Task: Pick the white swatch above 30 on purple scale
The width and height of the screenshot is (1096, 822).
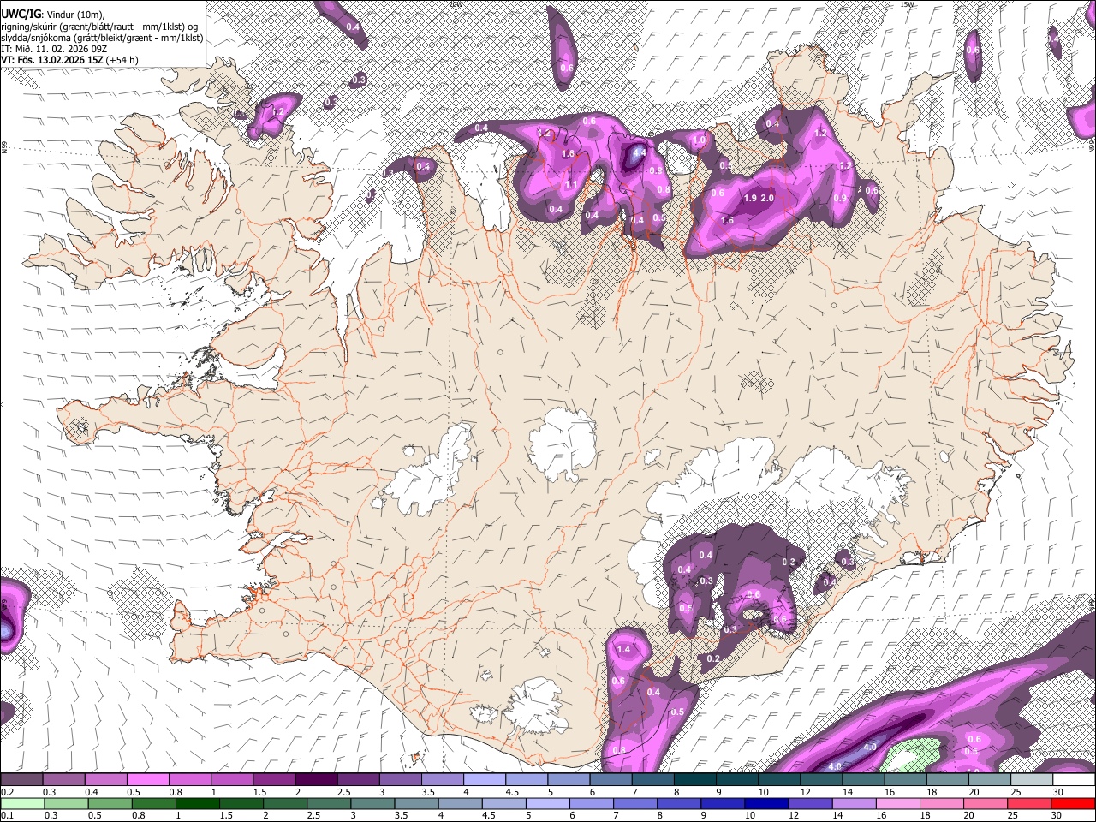Action: pyautogui.click(x=1074, y=780)
